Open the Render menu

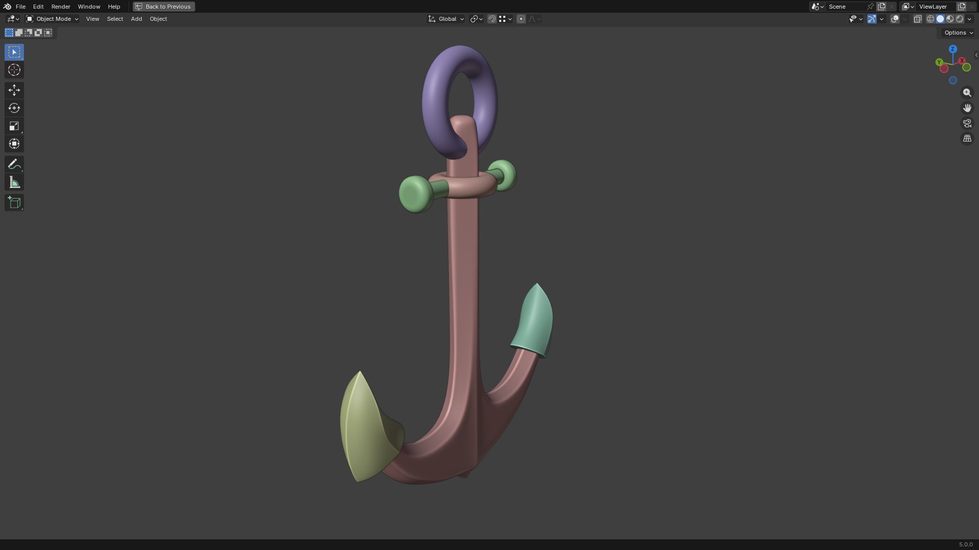61,7
